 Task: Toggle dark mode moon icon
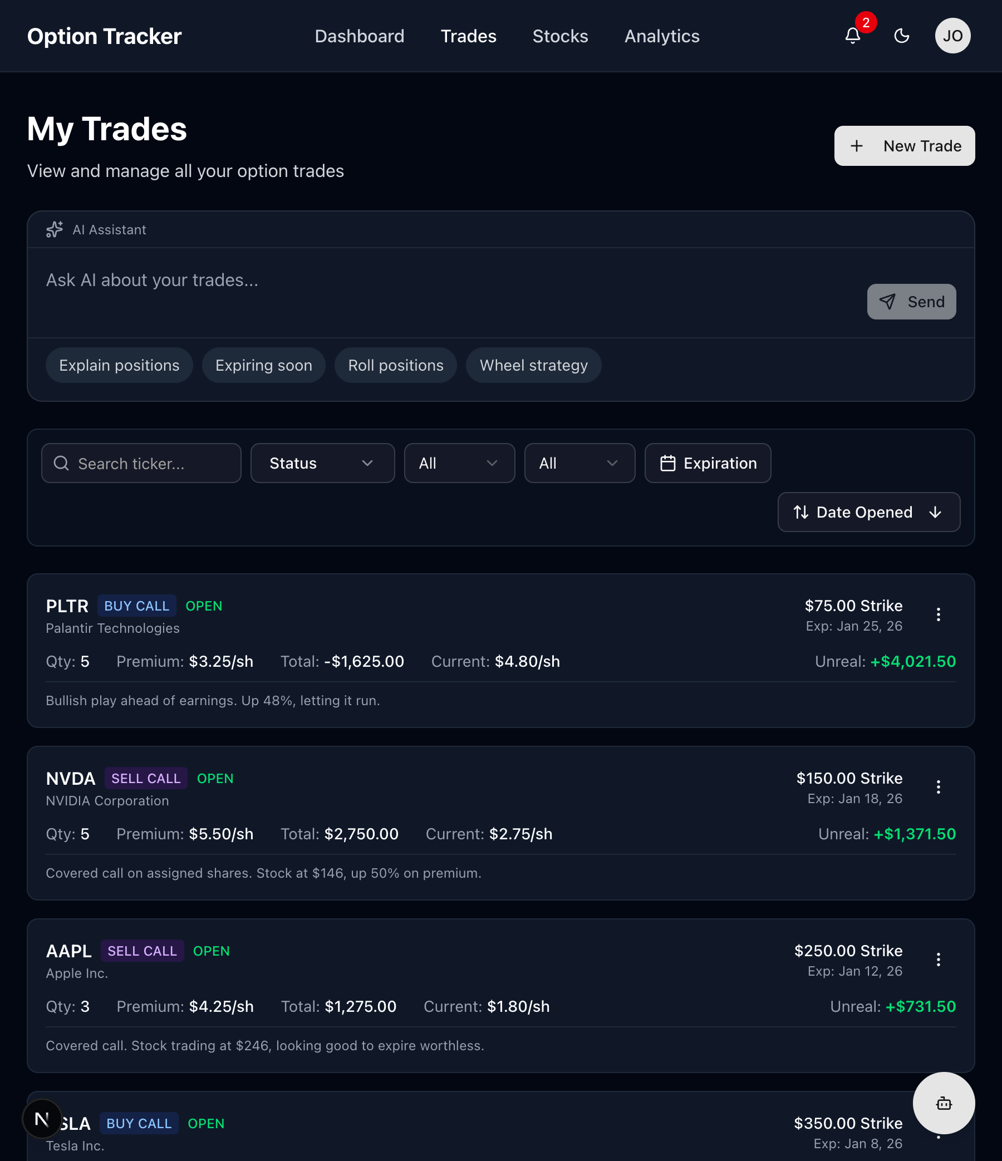pyautogui.click(x=901, y=36)
